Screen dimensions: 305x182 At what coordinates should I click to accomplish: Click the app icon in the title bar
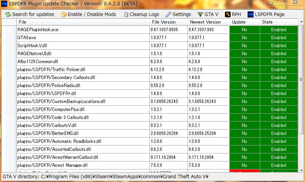tap(4, 4)
